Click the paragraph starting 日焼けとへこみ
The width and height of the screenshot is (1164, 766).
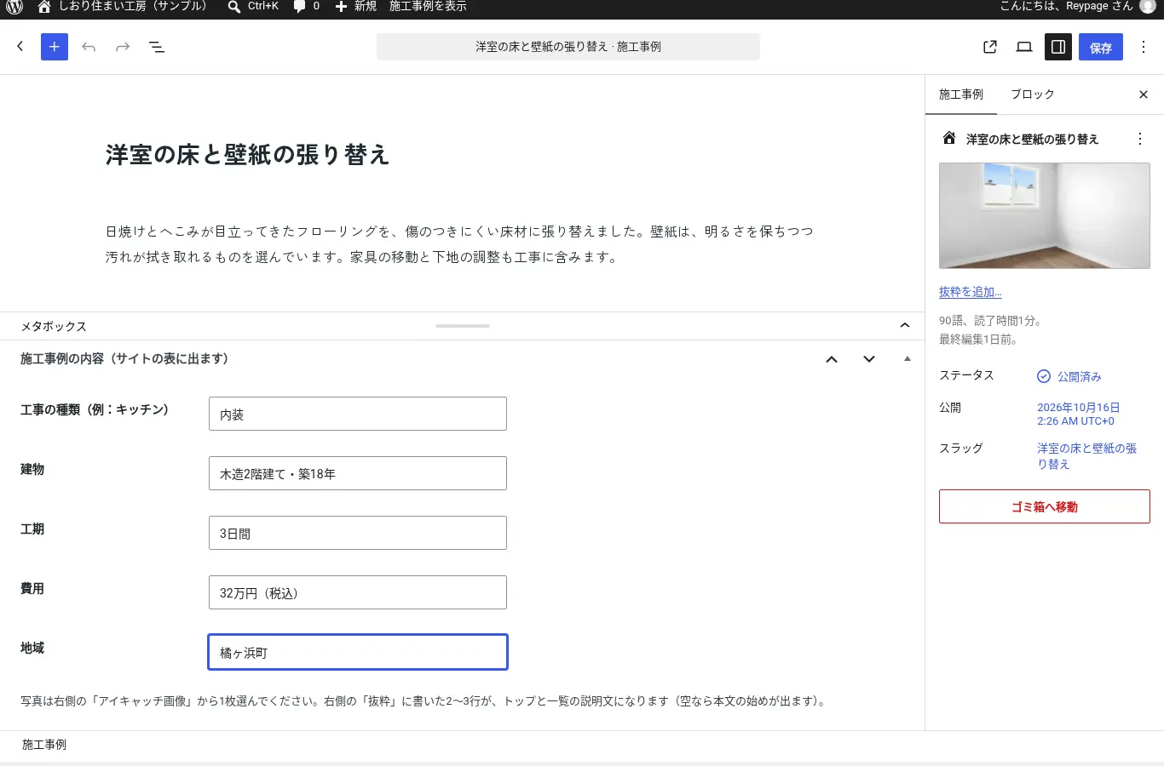(x=460, y=244)
